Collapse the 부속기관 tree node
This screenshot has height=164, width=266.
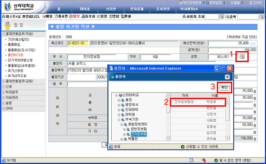119,120
